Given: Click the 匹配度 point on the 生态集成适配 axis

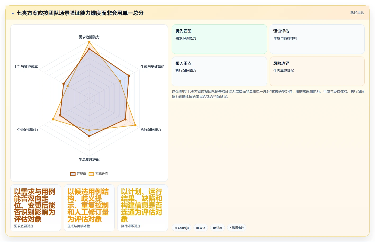Looking at the screenshot, I should 89,136.
